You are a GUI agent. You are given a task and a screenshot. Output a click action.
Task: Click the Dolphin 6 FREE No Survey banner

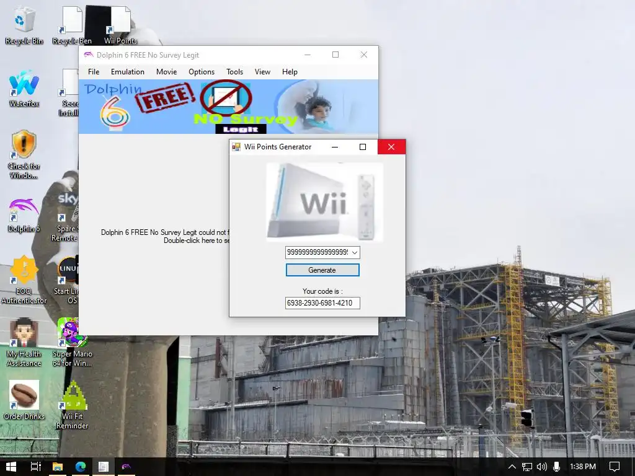coord(228,107)
